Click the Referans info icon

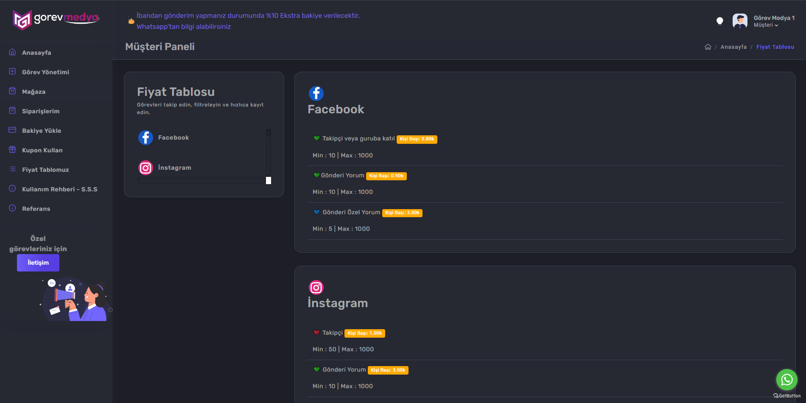coord(12,208)
